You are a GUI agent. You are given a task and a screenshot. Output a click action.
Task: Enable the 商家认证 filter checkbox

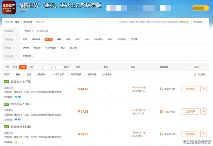(86, 74)
